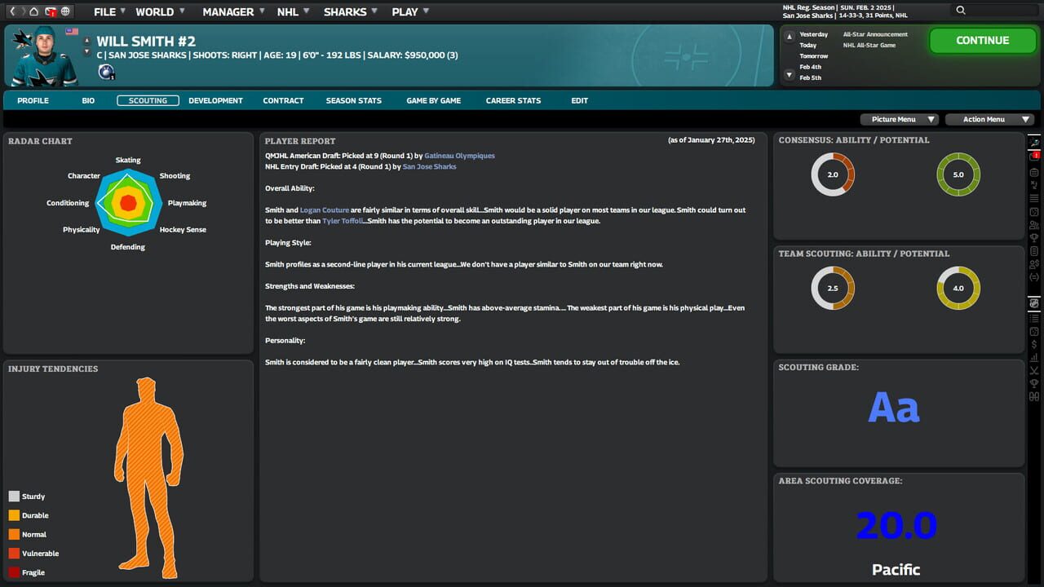The width and height of the screenshot is (1044, 587).
Task: Click the puck rating icon under the player portrait
Action: pos(105,73)
